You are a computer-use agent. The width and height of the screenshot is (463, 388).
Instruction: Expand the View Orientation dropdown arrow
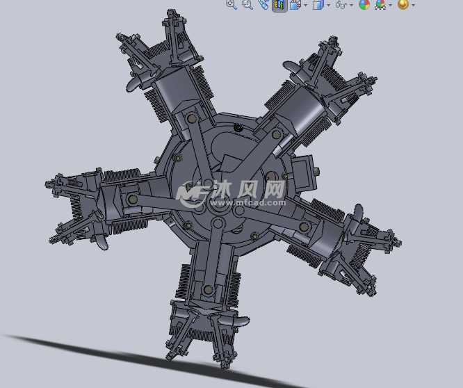(305, 6)
